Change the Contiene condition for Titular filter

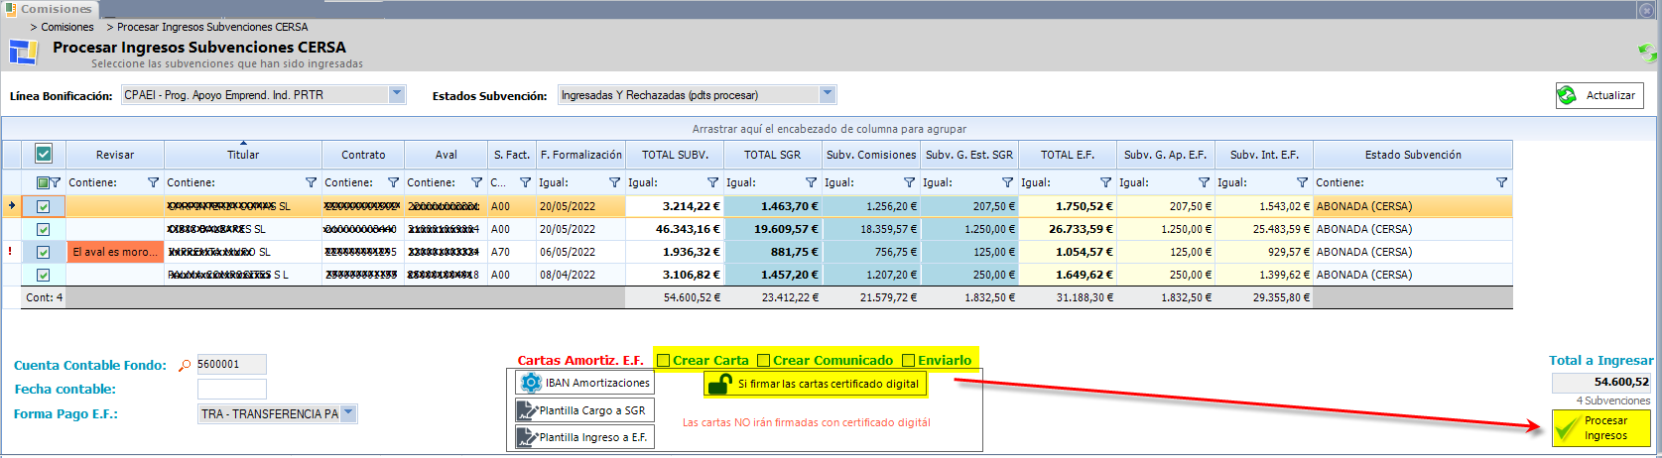[192, 182]
